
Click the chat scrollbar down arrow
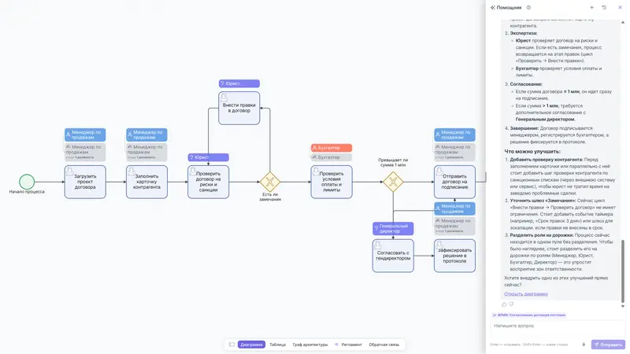(x=623, y=306)
